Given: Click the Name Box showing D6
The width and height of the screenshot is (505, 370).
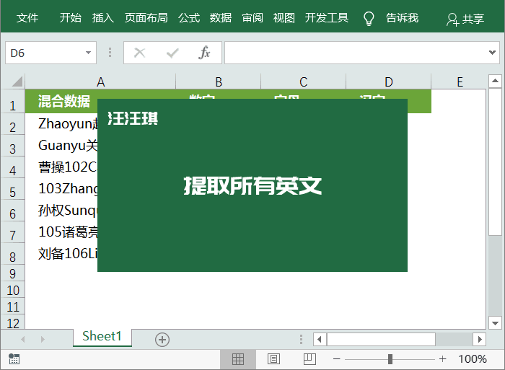Looking at the screenshot, I should click(50, 53).
